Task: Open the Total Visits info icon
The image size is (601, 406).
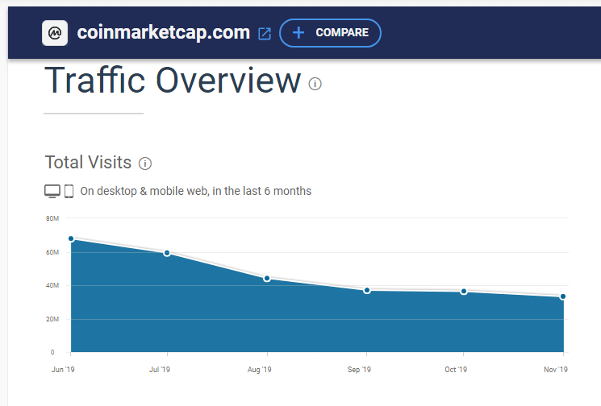Action: pos(145,164)
